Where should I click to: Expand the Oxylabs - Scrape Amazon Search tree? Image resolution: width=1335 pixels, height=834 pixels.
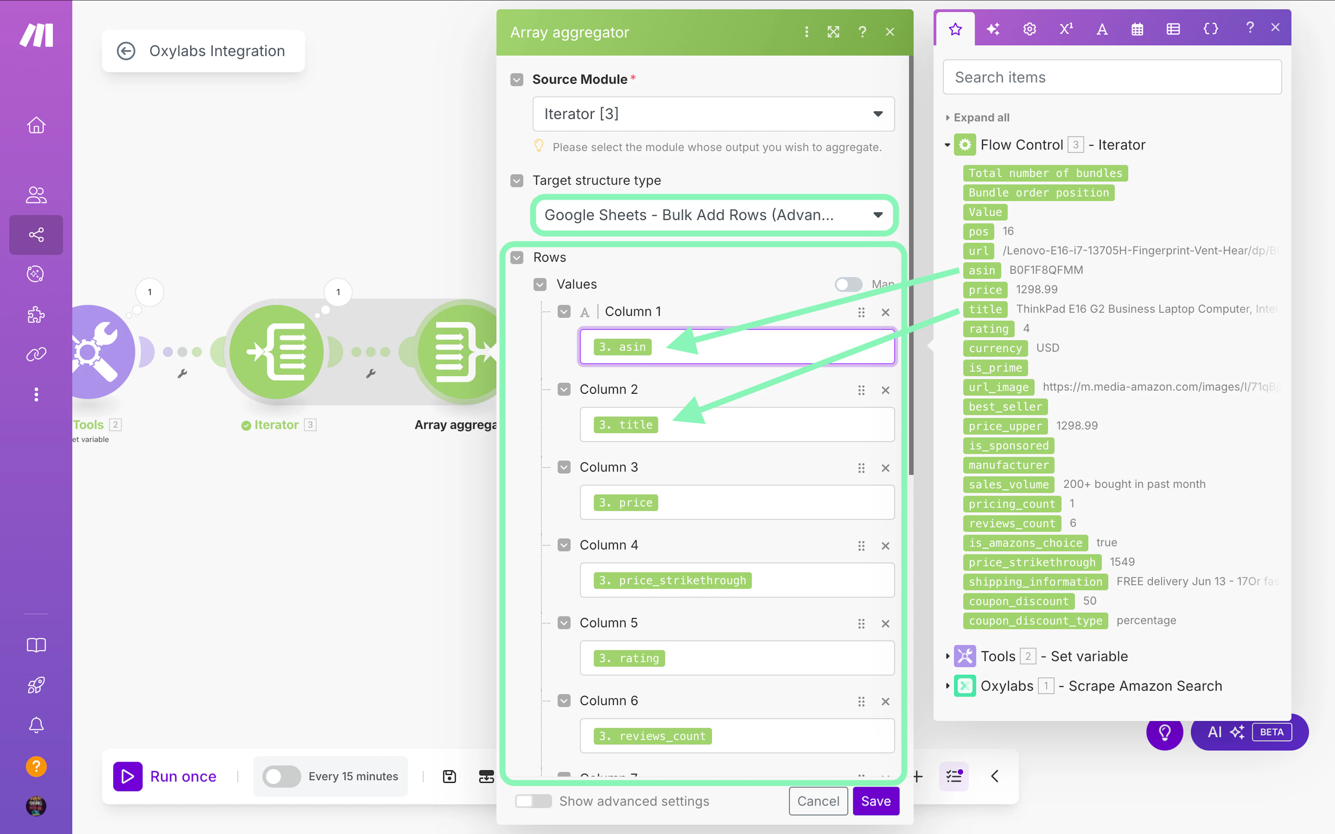[x=947, y=686]
